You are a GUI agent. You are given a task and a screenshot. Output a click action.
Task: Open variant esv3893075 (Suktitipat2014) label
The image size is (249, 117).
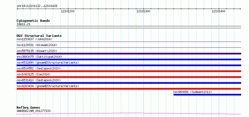(x=39, y=57)
